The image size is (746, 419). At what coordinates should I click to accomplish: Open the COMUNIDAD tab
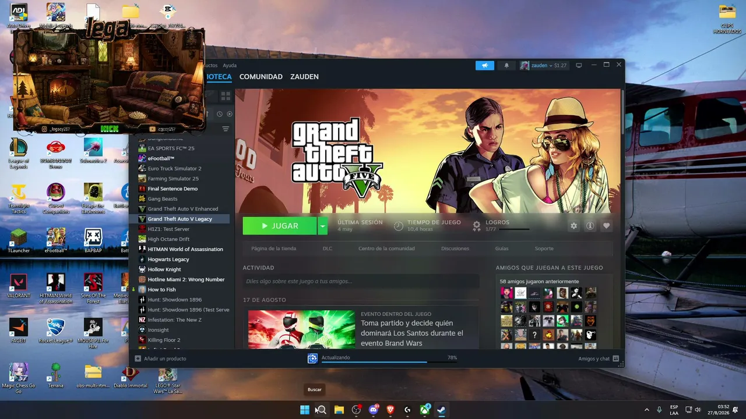click(x=261, y=77)
